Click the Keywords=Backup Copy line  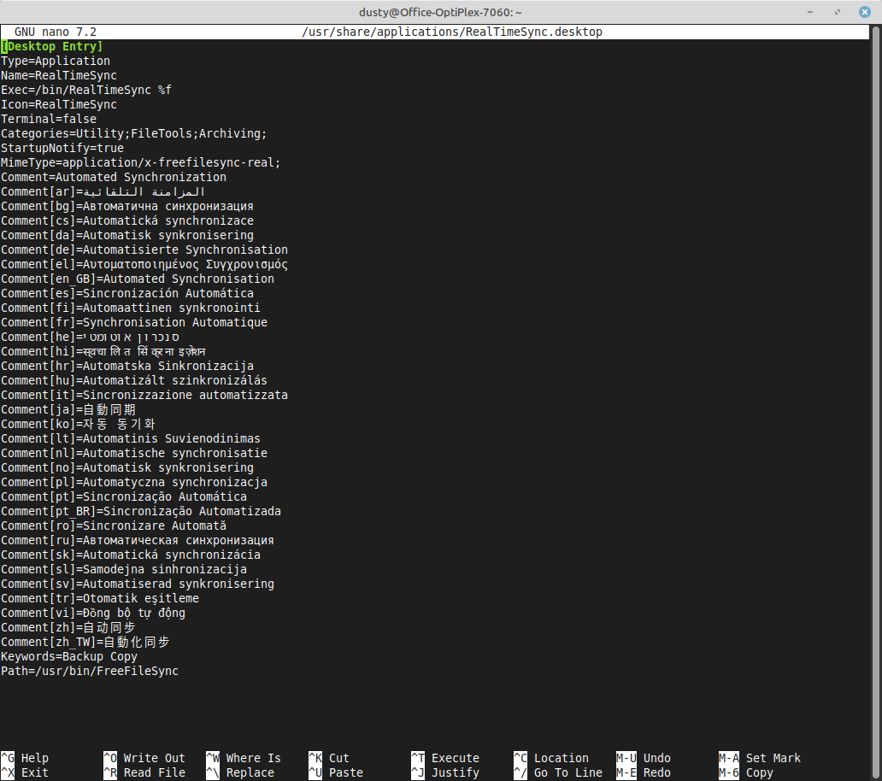click(69, 656)
